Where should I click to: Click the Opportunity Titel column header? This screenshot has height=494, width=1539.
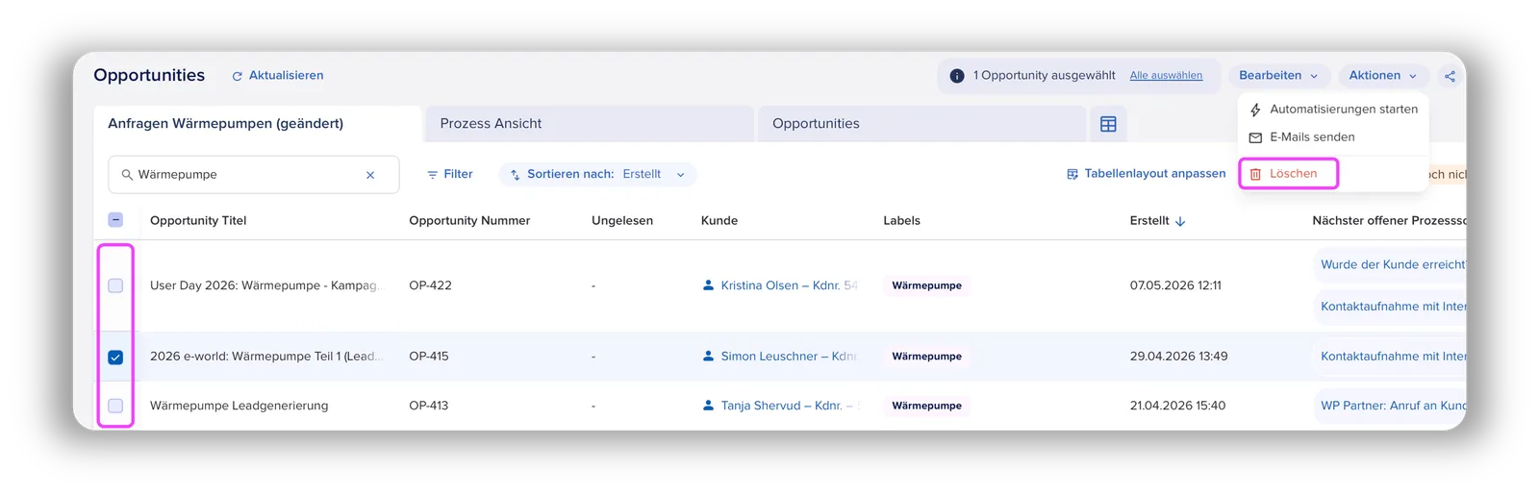click(198, 221)
